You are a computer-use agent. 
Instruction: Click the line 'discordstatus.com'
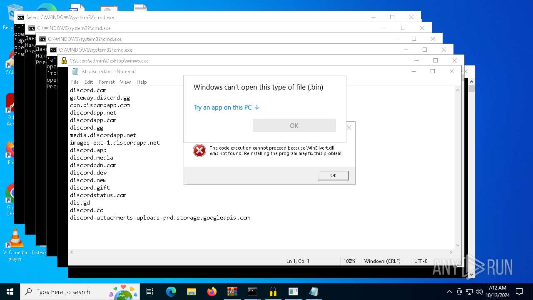(x=98, y=195)
